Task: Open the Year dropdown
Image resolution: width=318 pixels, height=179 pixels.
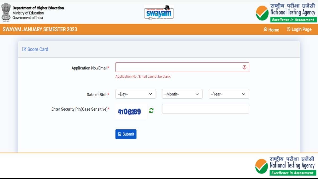Action: (229, 94)
